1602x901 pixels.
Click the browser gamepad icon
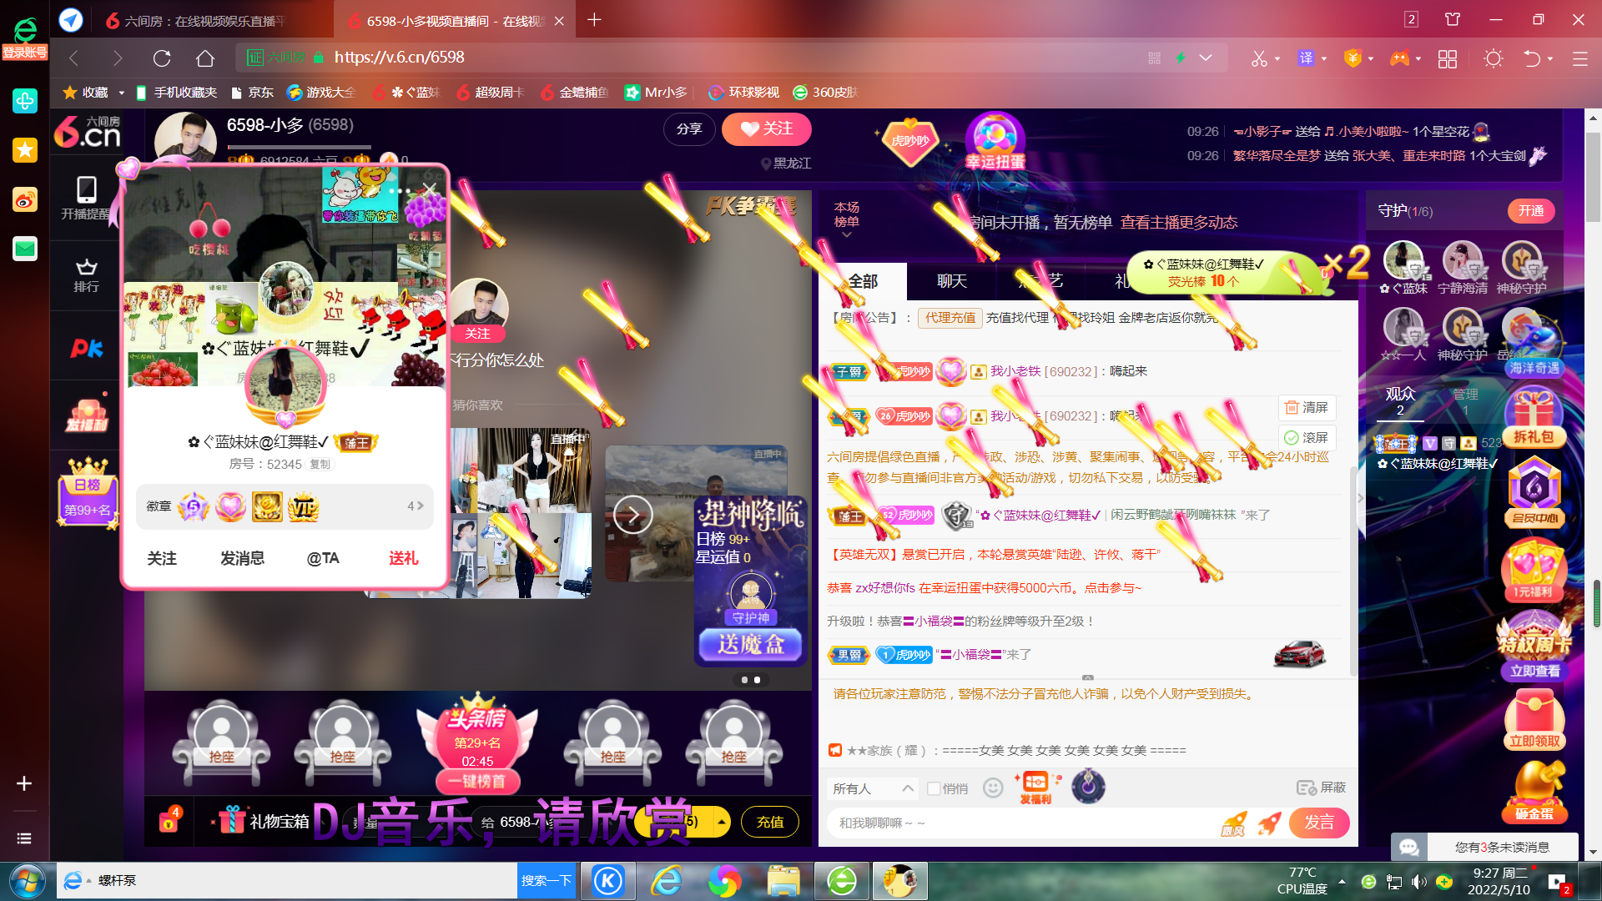coord(1399,58)
